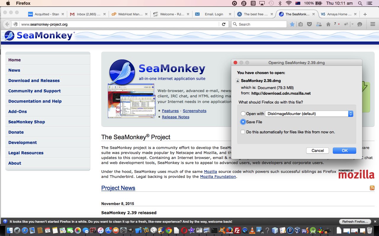Check 'Do this automatically for files like this'
This screenshot has height=236, width=379.
[243, 132]
